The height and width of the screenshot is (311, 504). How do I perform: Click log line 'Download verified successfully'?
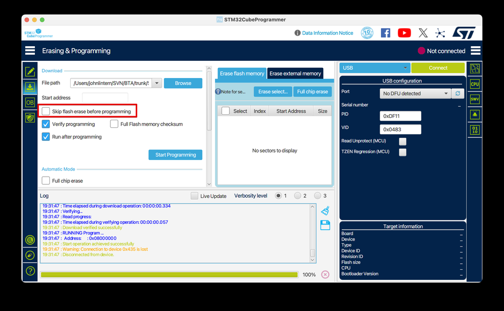click(x=82, y=227)
